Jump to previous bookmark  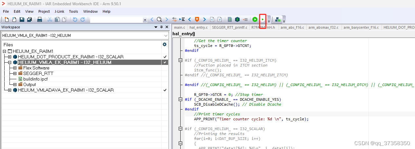(189, 20)
